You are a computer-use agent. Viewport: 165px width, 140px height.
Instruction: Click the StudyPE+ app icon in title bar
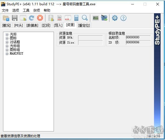pyautogui.click(x=3, y=4)
